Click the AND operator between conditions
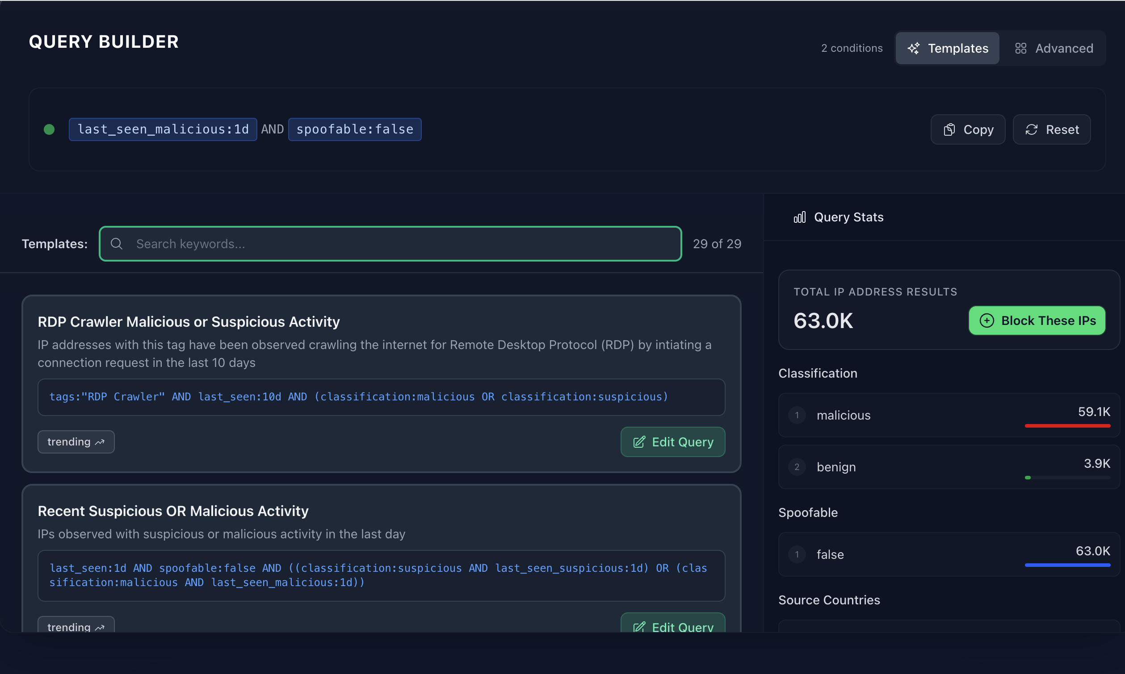 [x=272, y=129]
